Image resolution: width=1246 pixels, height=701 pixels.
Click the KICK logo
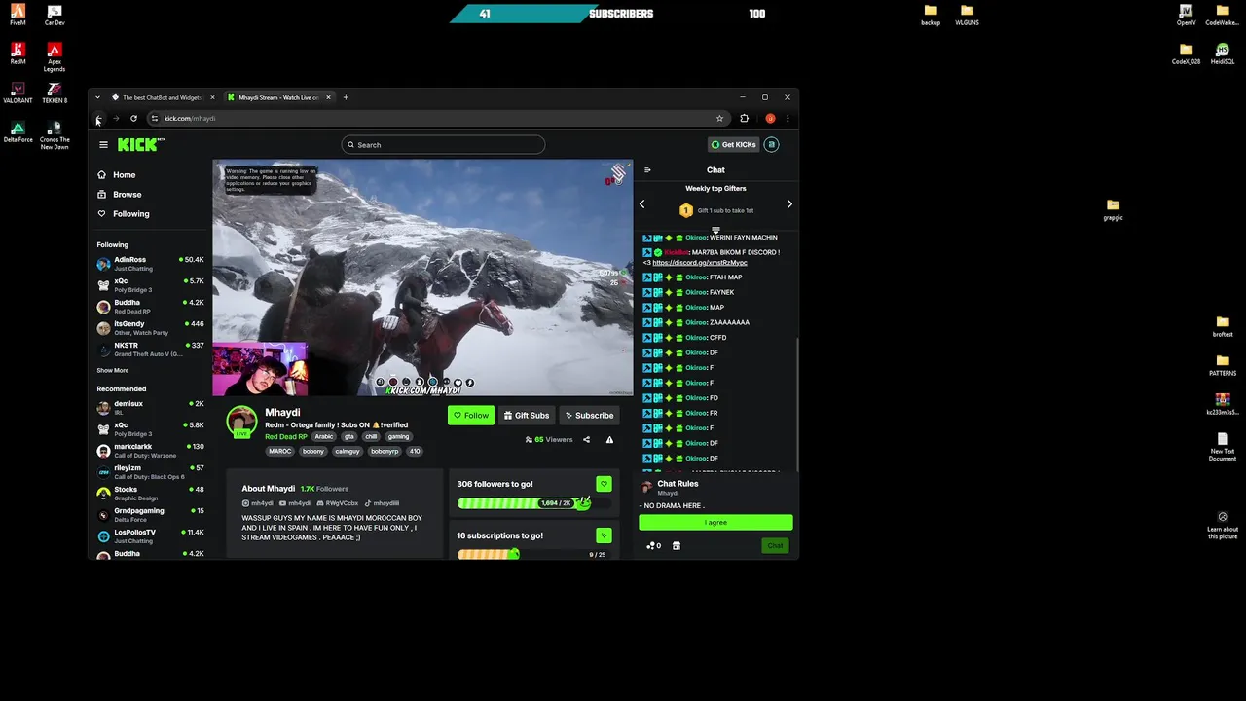pyautogui.click(x=141, y=144)
